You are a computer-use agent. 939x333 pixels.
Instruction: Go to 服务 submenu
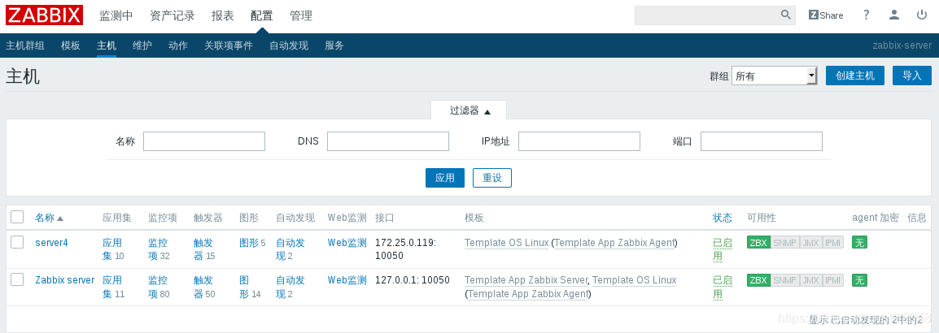point(334,45)
